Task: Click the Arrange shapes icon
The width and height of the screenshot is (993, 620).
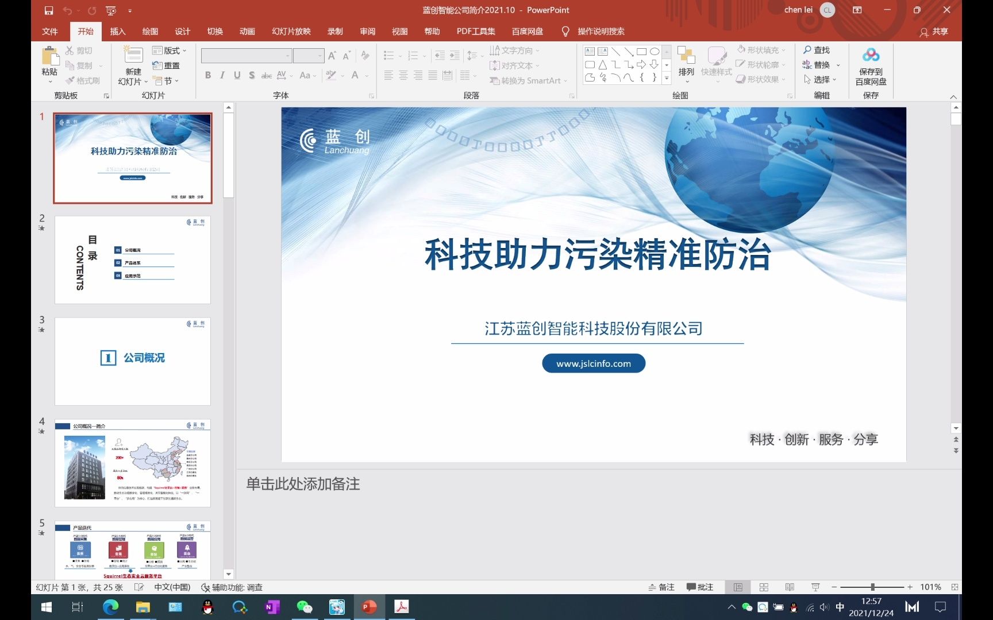Action: pos(686,55)
